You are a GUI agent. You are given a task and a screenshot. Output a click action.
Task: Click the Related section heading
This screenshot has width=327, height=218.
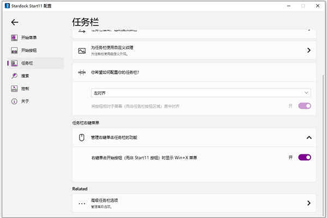(80, 189)
